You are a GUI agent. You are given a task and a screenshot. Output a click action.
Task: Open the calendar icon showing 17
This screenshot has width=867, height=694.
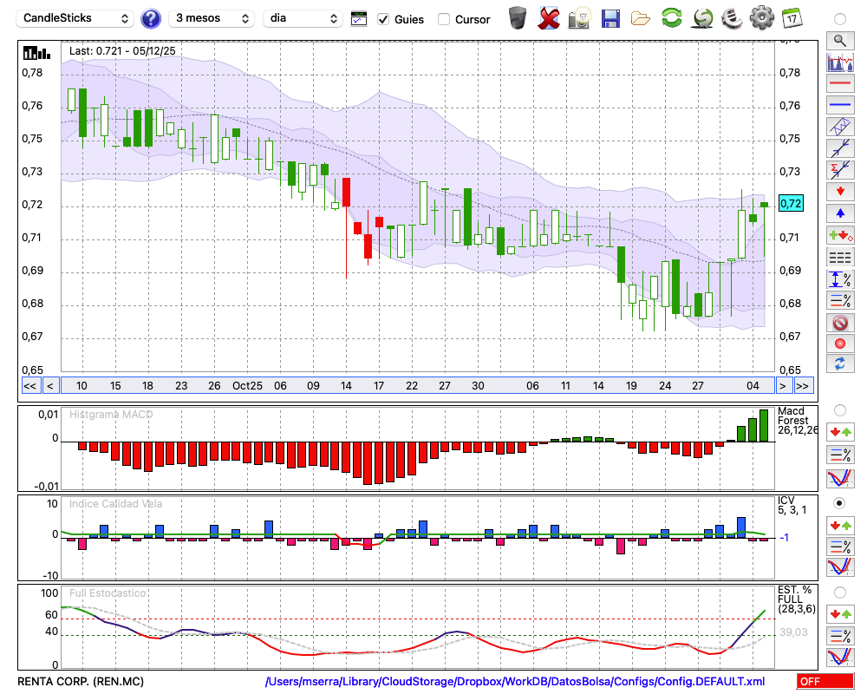click(x=792, y=18)
